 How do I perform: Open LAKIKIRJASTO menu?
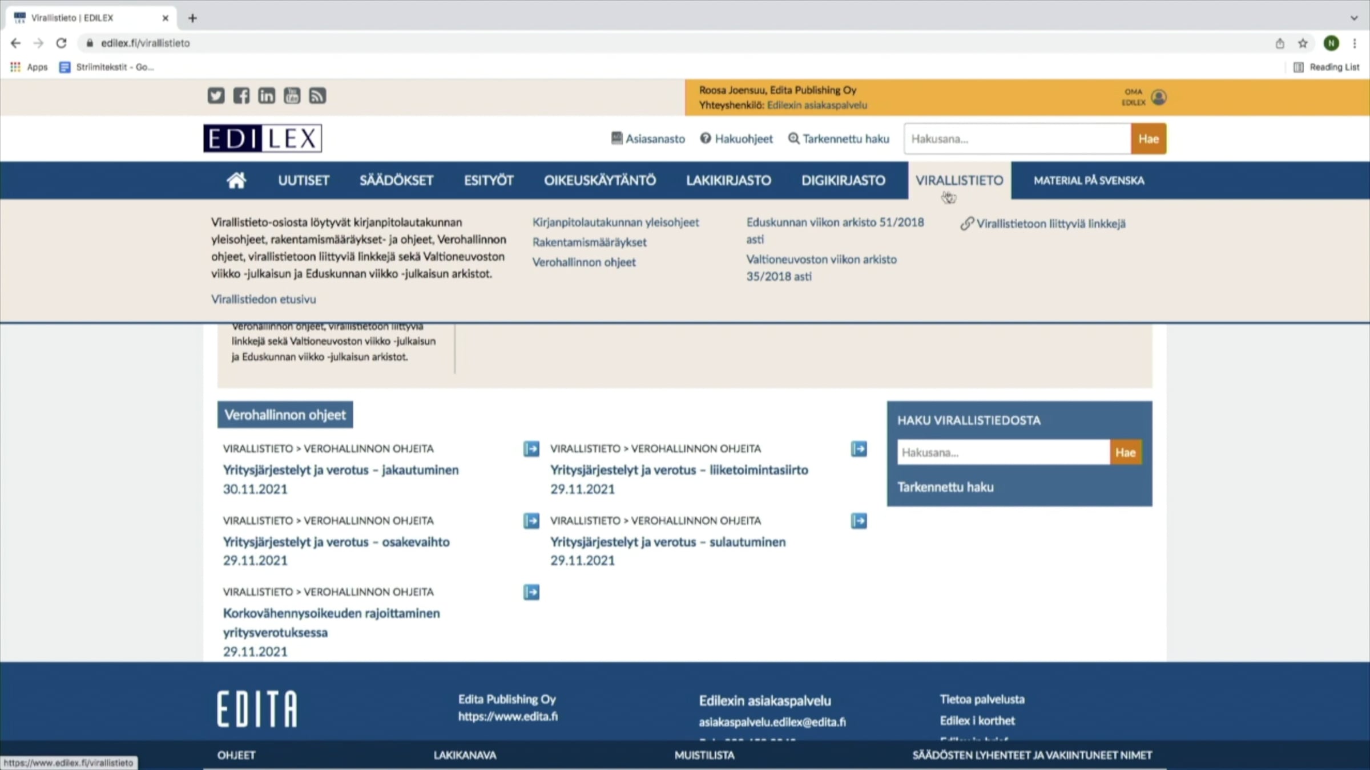[x=728, y=180]
